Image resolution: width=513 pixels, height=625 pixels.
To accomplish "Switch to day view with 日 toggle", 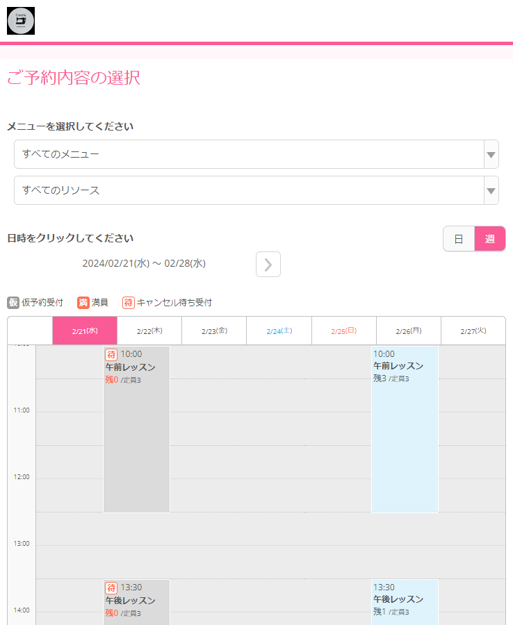I will pyautogui.click(x=459, y=239).
